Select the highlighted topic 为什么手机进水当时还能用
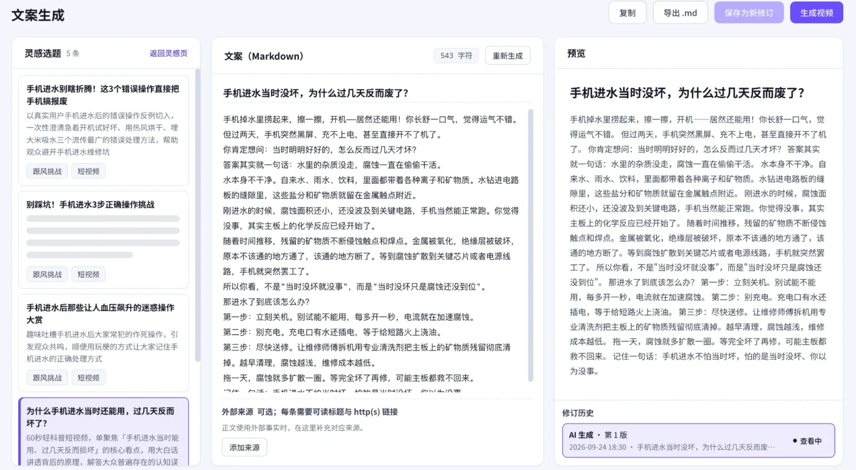Screen dimensions: 856x470 [x=103, y=432]
